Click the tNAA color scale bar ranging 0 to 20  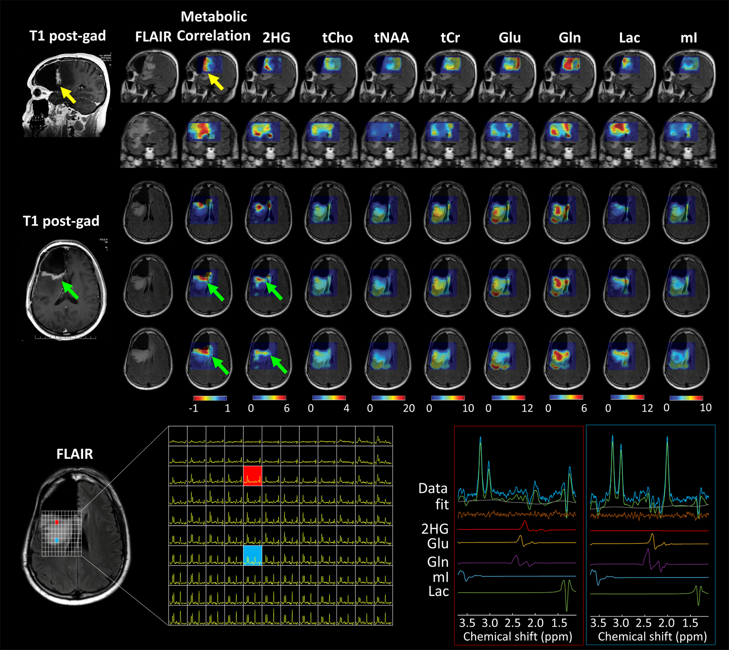[388, 398]
